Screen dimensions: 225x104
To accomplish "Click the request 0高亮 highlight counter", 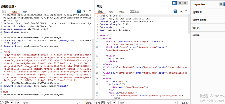I will point(88,103).
